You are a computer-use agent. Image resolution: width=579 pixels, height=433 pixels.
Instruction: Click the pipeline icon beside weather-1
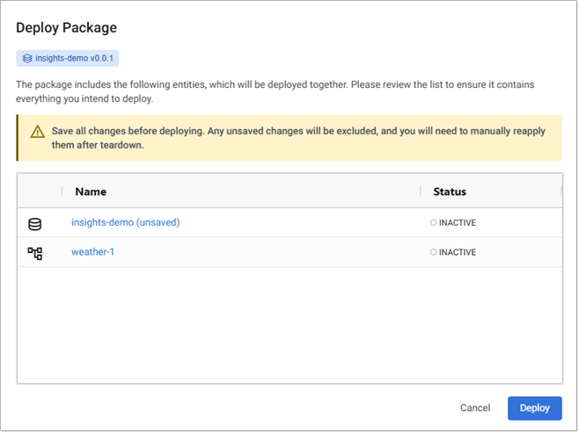[35, 253]
